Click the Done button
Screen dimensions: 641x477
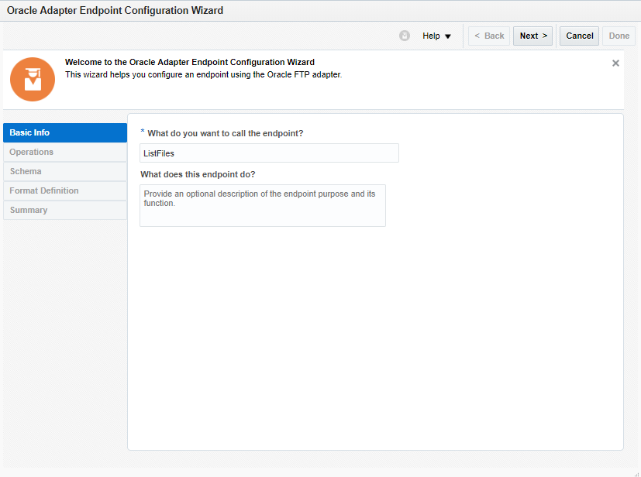point(619,36)
